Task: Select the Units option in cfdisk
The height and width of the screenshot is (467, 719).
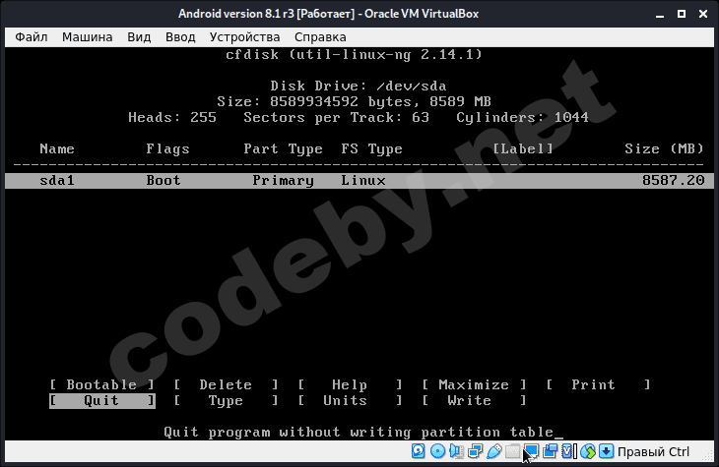Action: 350,400
